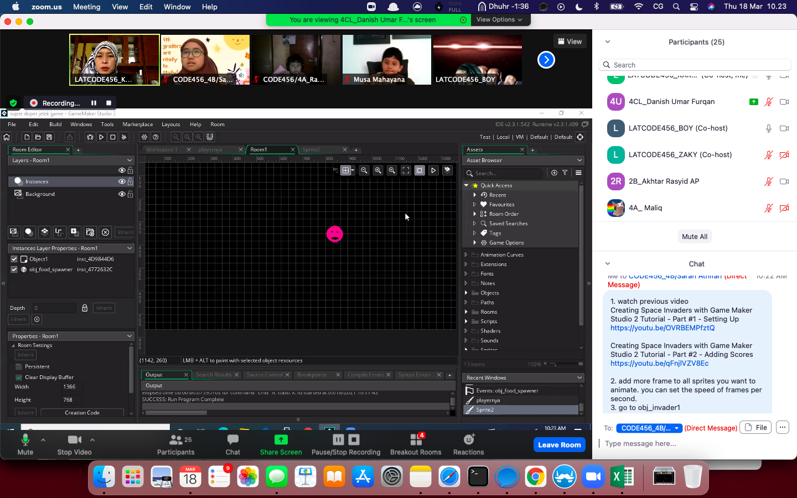Uncheck the Object1 instance checkbox
The width and height of the screenshot is (797, 498).
(14, 259)
